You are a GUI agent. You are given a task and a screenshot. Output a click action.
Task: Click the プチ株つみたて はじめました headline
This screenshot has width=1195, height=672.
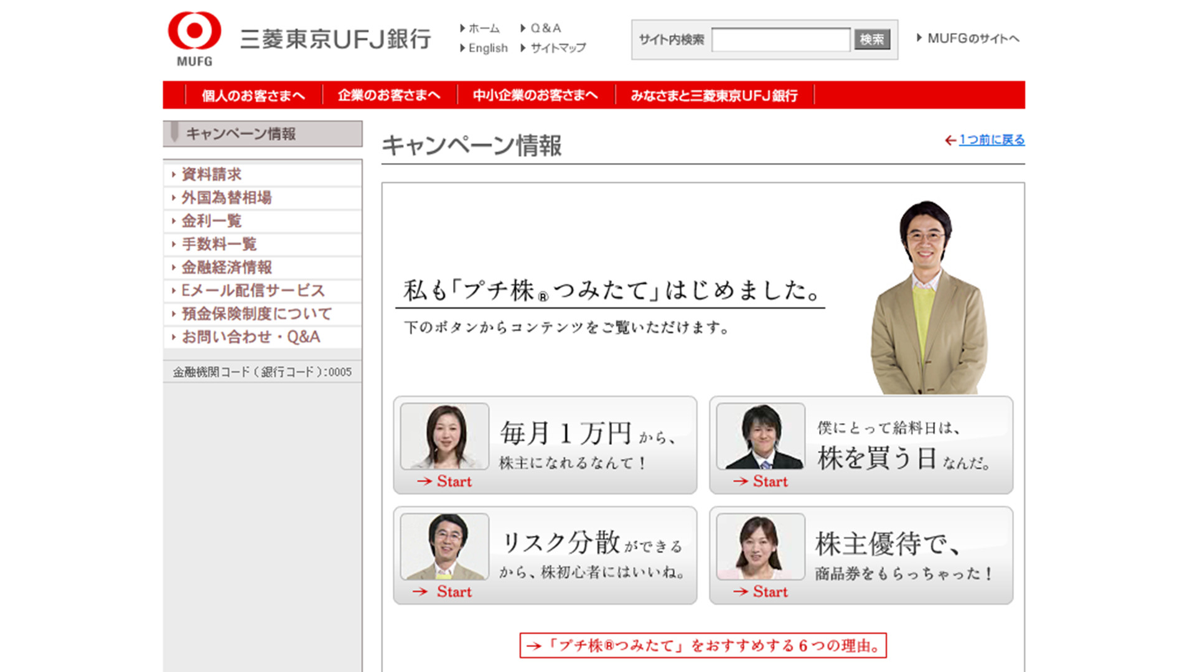tap(611, 291)
